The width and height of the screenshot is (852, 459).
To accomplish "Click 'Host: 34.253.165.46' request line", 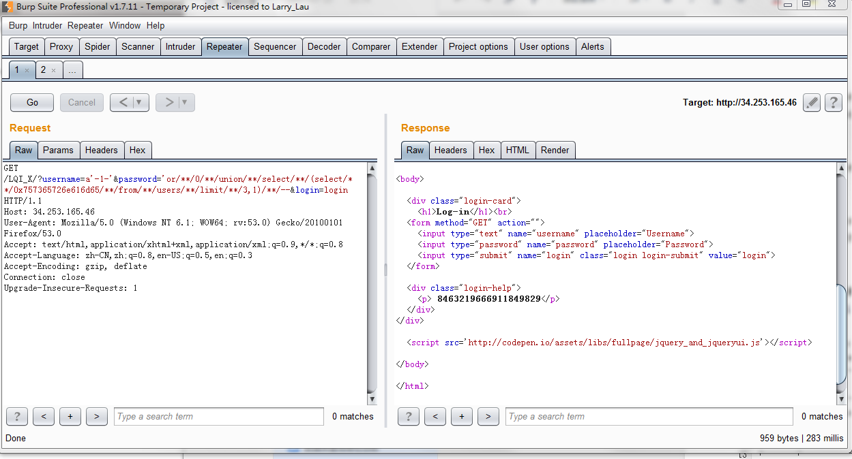I will coord(49,212).
